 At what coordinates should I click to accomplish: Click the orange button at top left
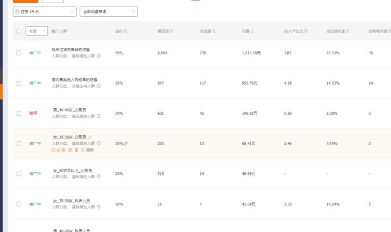pyautogui.click(x=26, y=1)
